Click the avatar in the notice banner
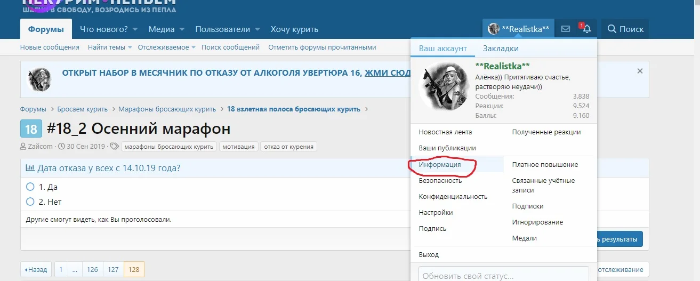This screenshot has height=281, width=700. tap(39, 79)
